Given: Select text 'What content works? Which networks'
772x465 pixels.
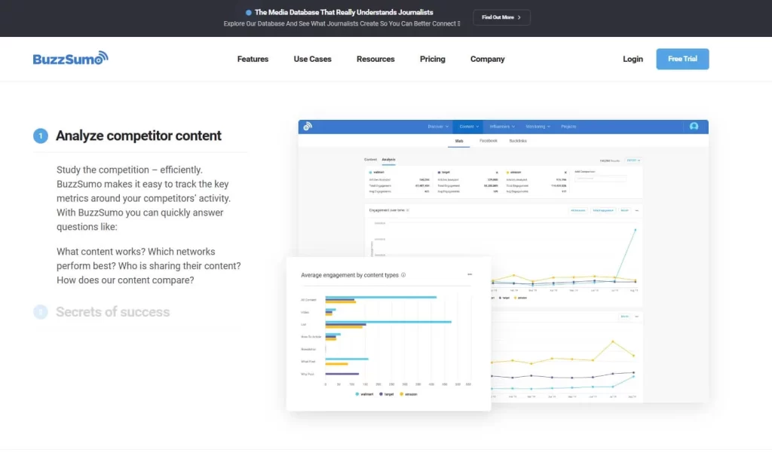Looking at the screenshot, I should point(136,252).
